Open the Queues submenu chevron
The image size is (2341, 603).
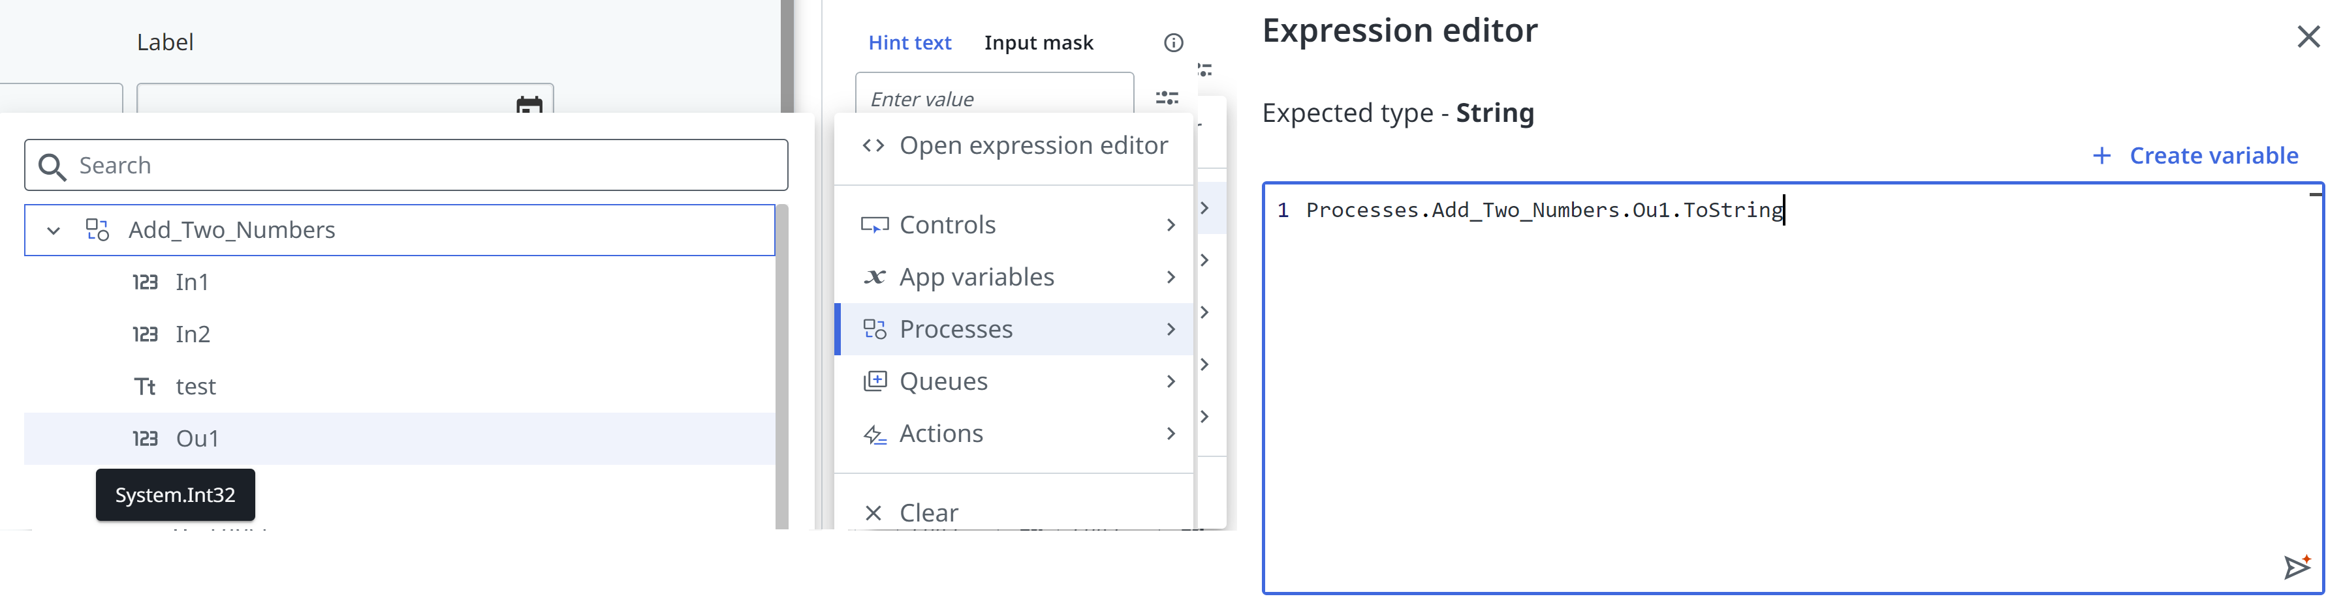(x=1170, y=381)
